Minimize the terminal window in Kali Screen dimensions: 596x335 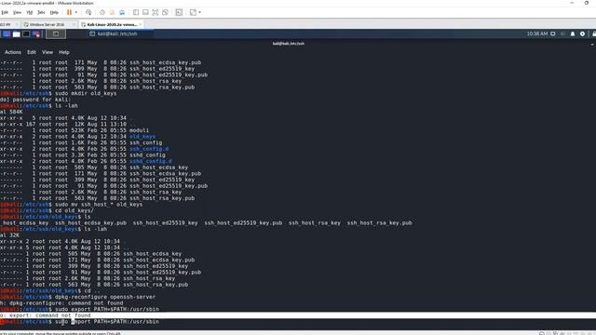(x=592, y=45)
